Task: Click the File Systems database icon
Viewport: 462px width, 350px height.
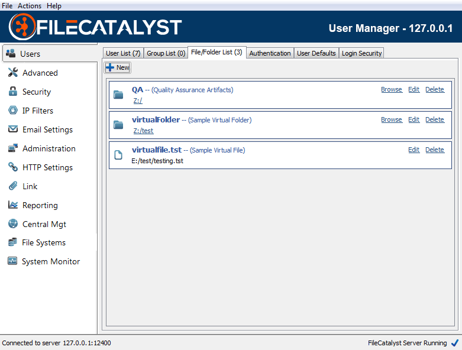Action: [x=12, y=242]
